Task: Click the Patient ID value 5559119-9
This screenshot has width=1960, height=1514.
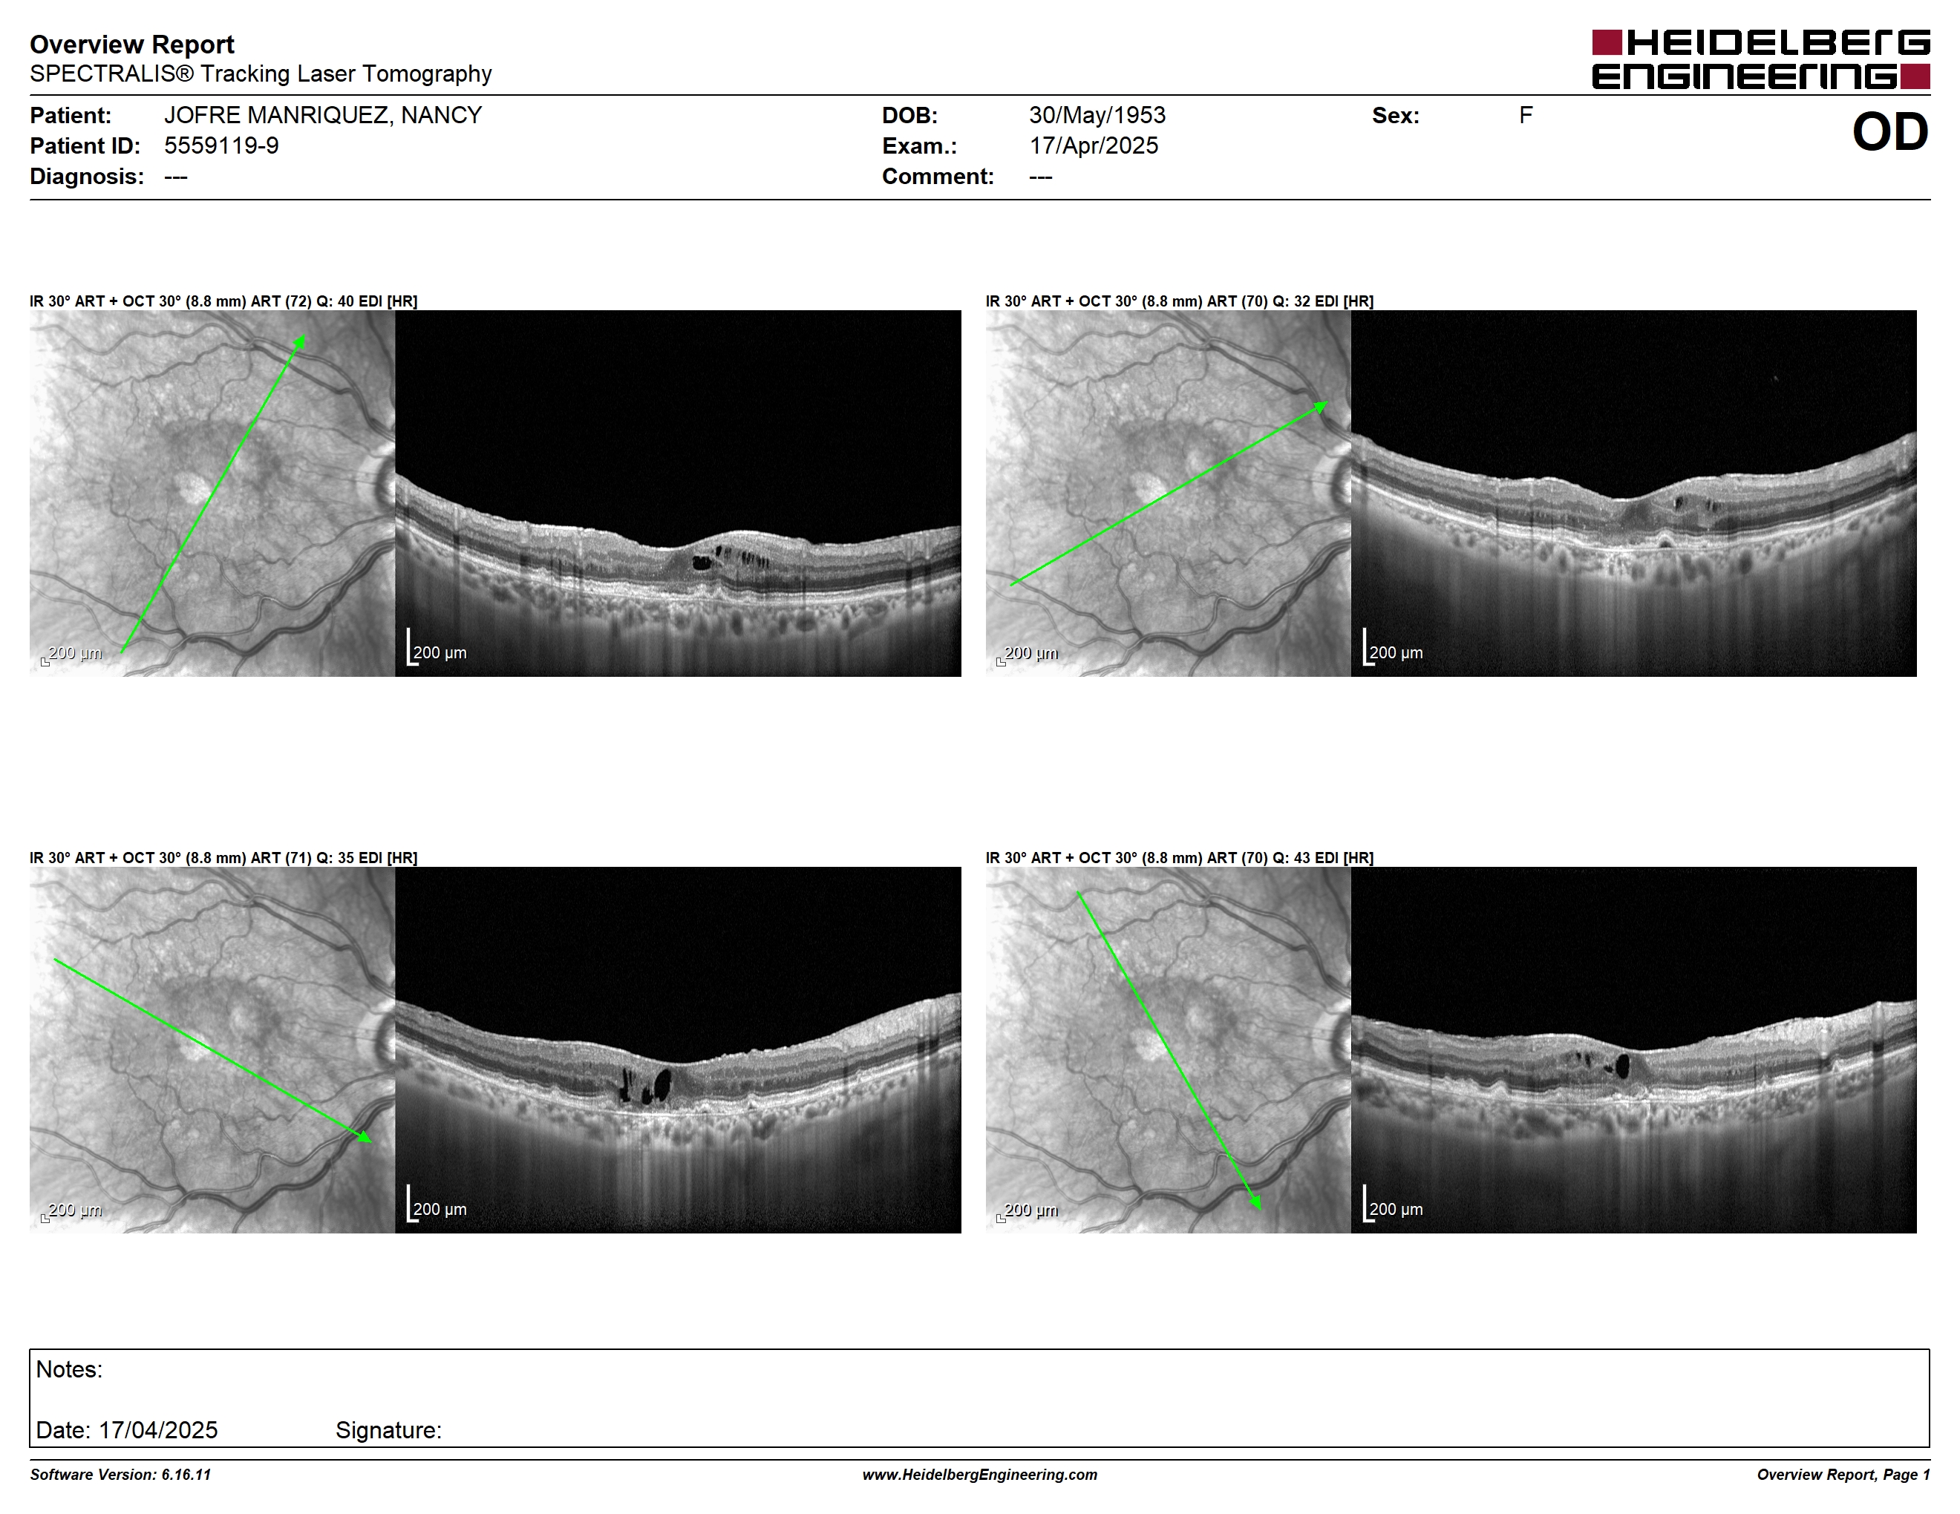Action: coord(220,145)
